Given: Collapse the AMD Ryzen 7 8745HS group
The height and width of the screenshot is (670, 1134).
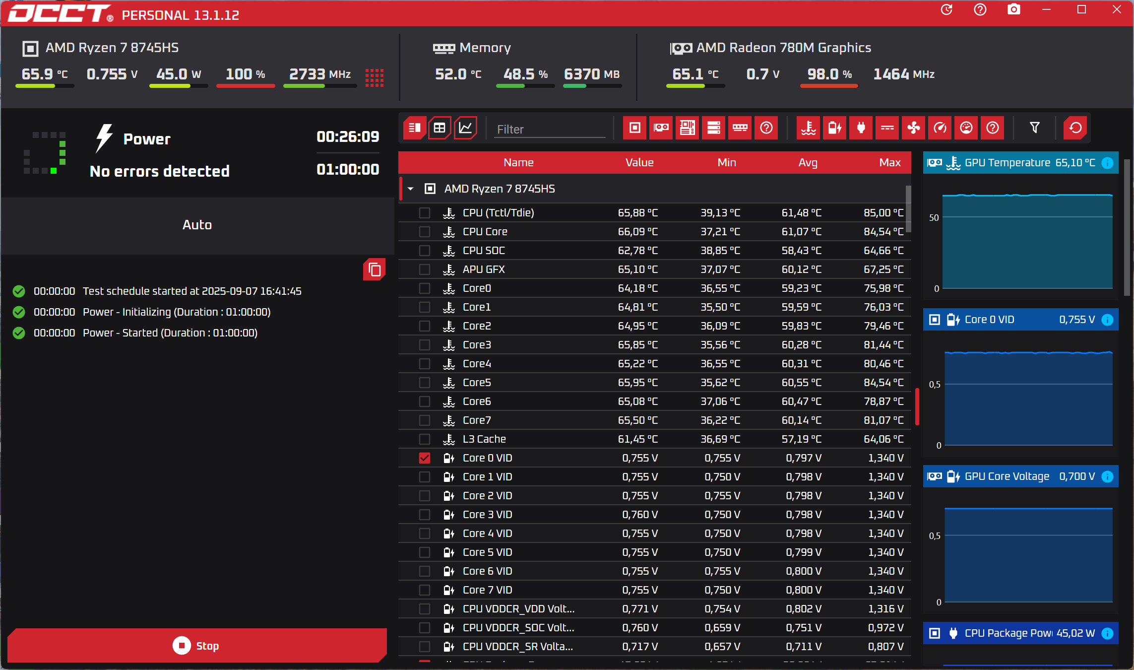Looking at the screenshot, I should (411, 189).
